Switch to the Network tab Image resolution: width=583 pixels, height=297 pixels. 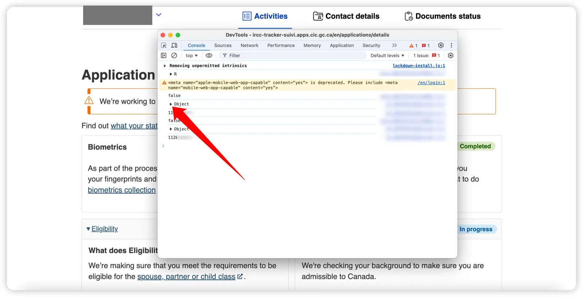pyautogui.click(x=250, y=45)
